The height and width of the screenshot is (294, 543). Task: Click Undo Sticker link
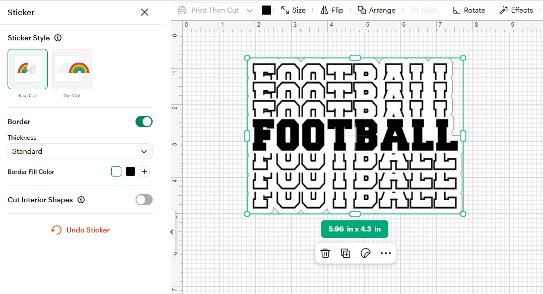point(81,230)
